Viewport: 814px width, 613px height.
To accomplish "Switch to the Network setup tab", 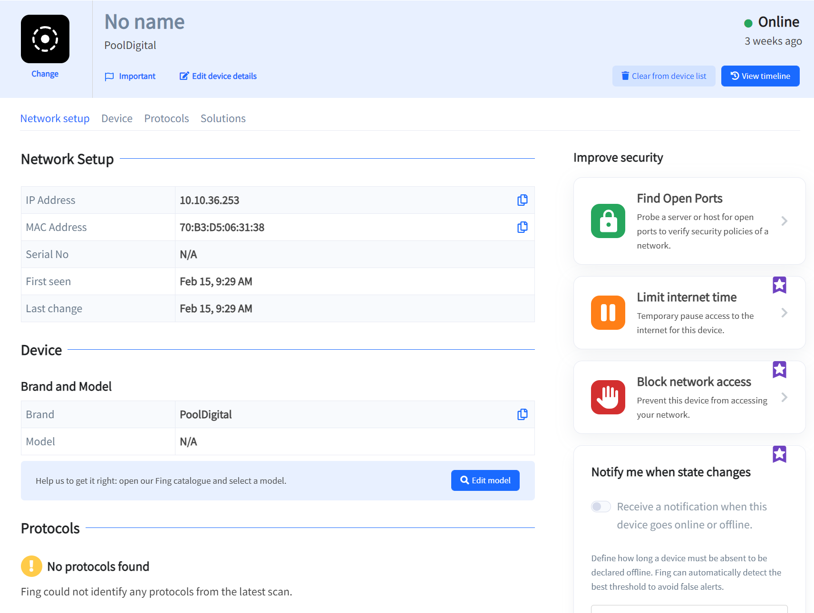I will coord(55,118).
